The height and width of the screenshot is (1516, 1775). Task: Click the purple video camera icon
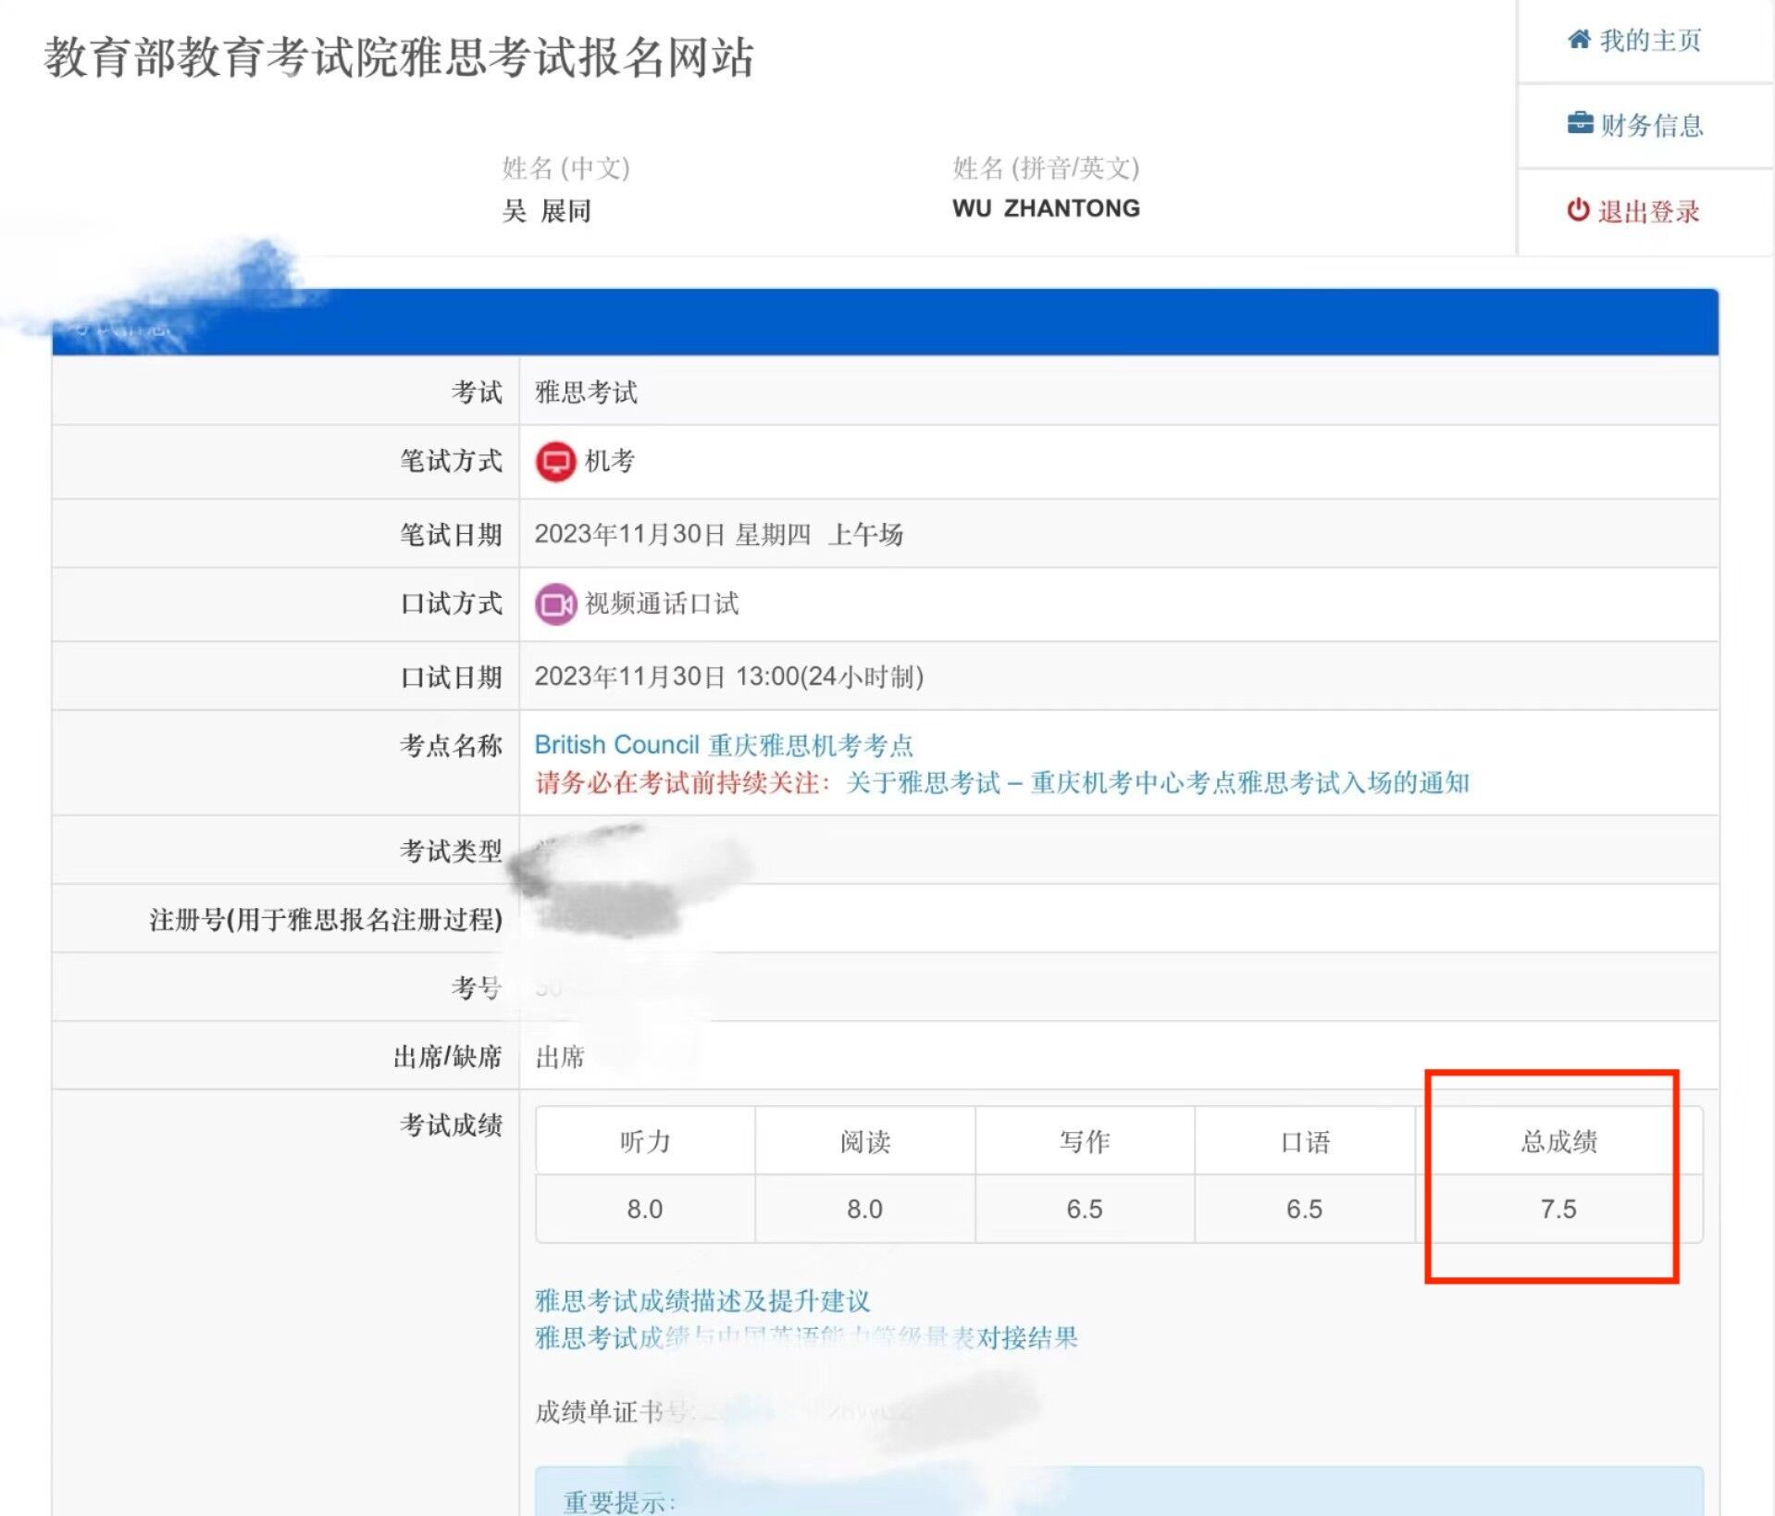pyautogui.click(x=555, y=604)
